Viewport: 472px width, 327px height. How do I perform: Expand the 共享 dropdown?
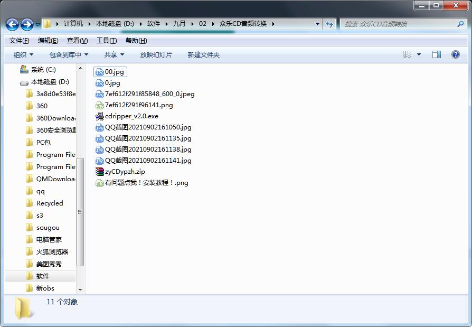[114, 54]
